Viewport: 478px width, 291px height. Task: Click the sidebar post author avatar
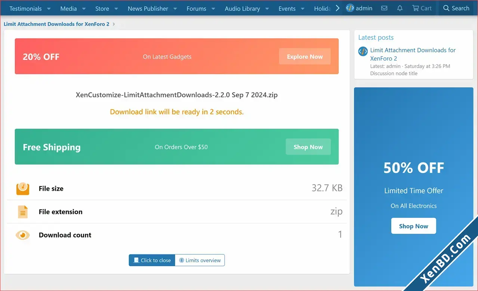coord(363,52)
